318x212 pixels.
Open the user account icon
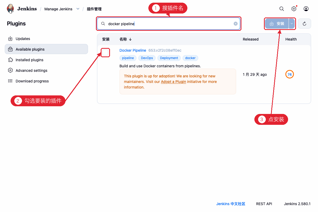(x=306, y=9)
